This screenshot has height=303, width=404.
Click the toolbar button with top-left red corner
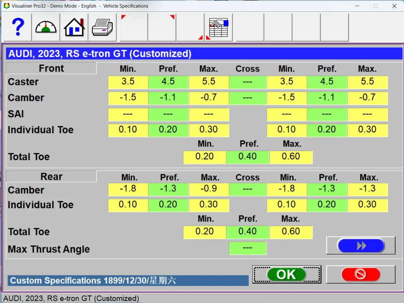(x=134, y=27)
